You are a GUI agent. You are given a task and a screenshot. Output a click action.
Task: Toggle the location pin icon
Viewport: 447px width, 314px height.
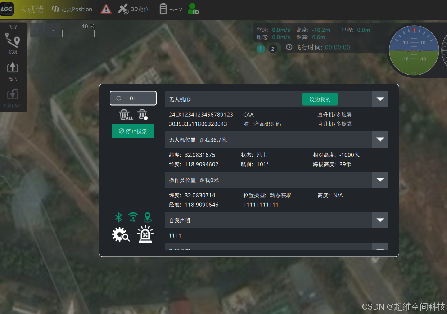[147, 217]
